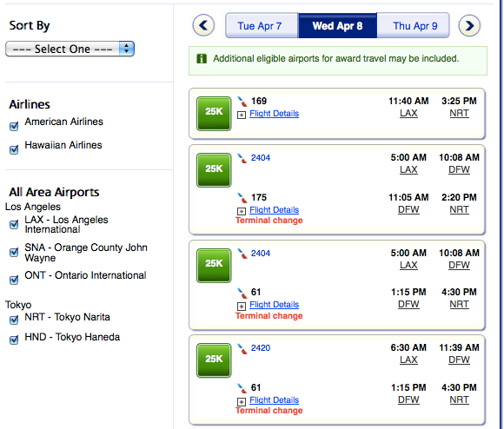Uncheck the Hawaiian Airlines filter
504x429 pixels.
pos(14,149)
